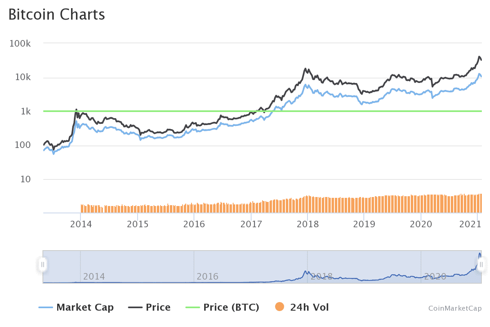
Task: Hide the Price (BTC) series via legend text
Action: pyautogui.click(x=231, y=307)
